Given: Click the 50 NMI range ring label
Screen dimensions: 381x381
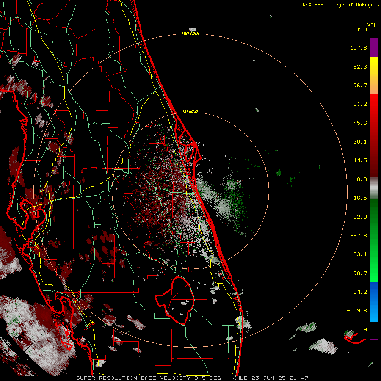Looking at the screenshot, I should 190,112.
